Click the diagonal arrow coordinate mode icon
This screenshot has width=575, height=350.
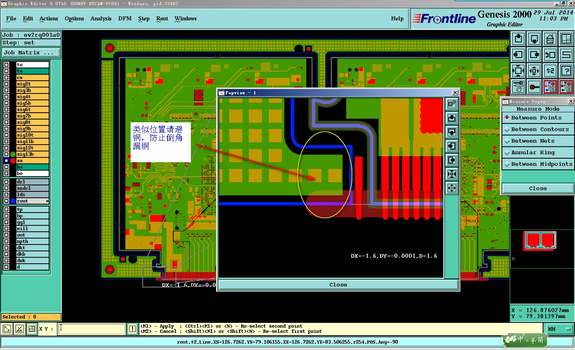[x=7, y=329]
